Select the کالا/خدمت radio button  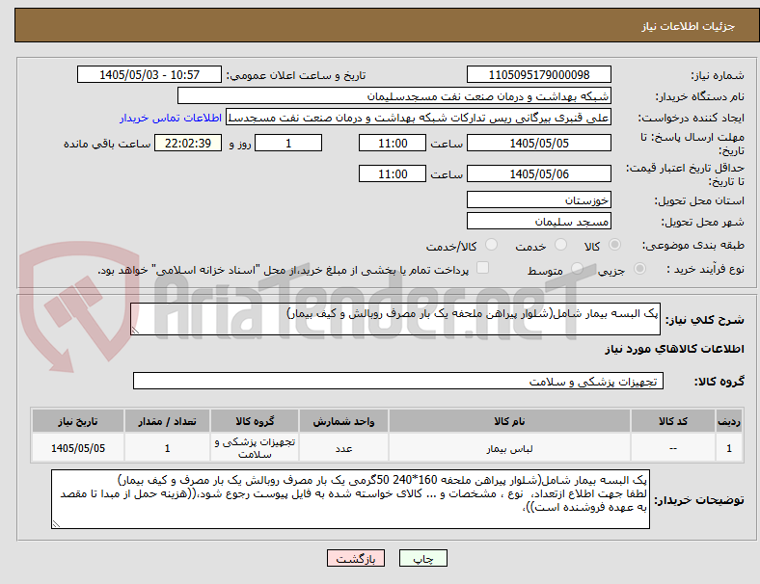click(x=492, y=245)
